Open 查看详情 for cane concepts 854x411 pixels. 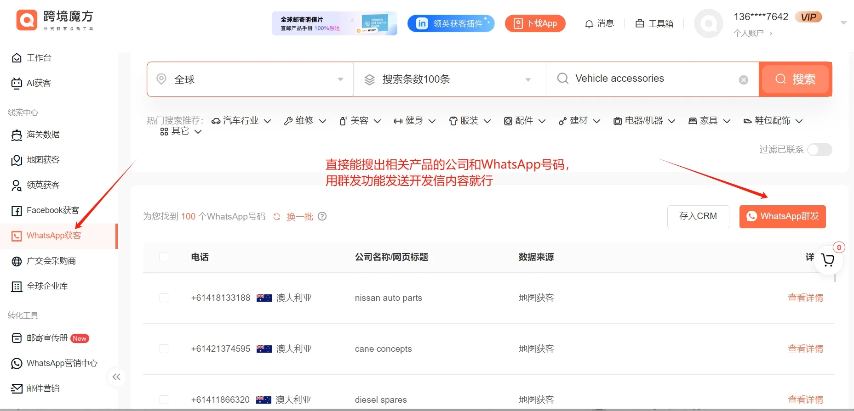click(x=805, y=349)
